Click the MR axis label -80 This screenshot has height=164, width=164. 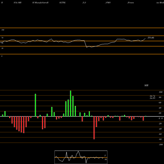click(160, 139)
